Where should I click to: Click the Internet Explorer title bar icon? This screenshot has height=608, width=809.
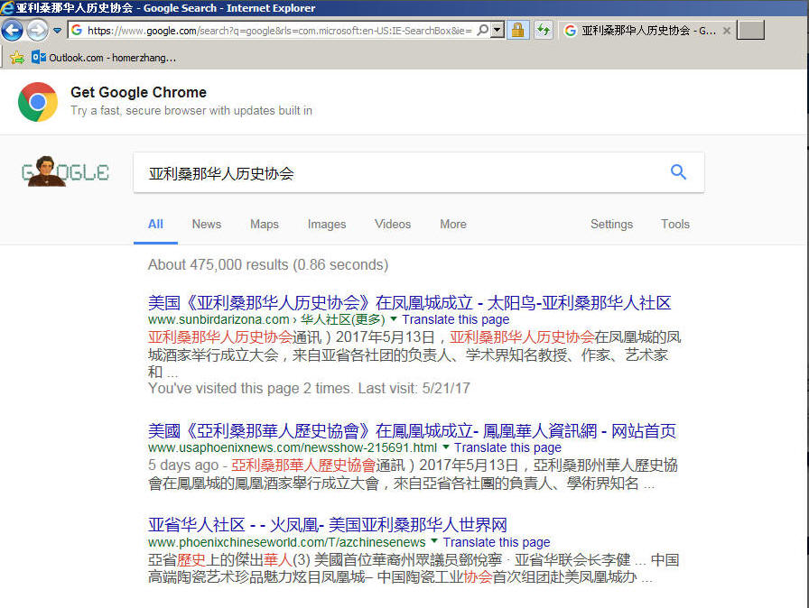7,7
